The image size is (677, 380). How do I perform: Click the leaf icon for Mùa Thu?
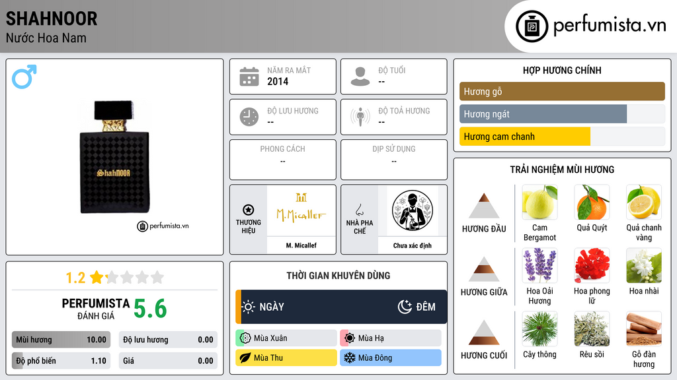click(245, 358)
